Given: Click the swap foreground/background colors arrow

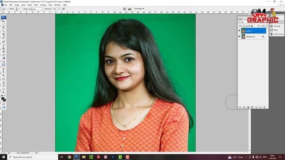Looking at the screenshot, I should (5, 96).
